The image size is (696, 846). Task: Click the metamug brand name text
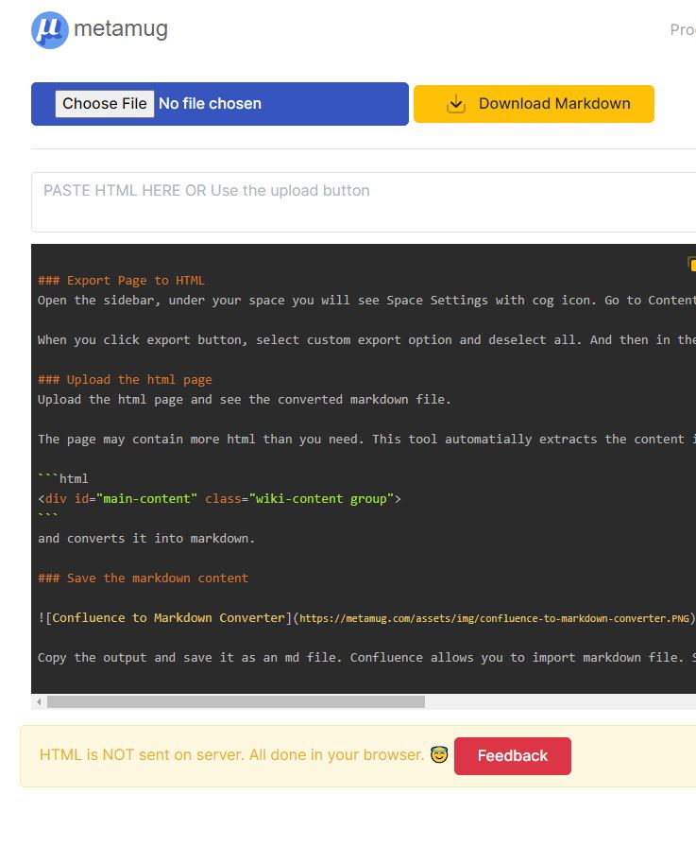[121, 29]
